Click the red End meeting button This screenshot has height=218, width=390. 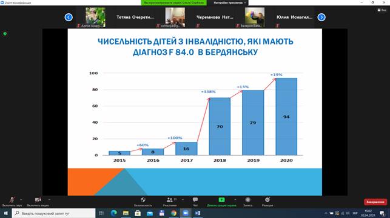(375, 202)
